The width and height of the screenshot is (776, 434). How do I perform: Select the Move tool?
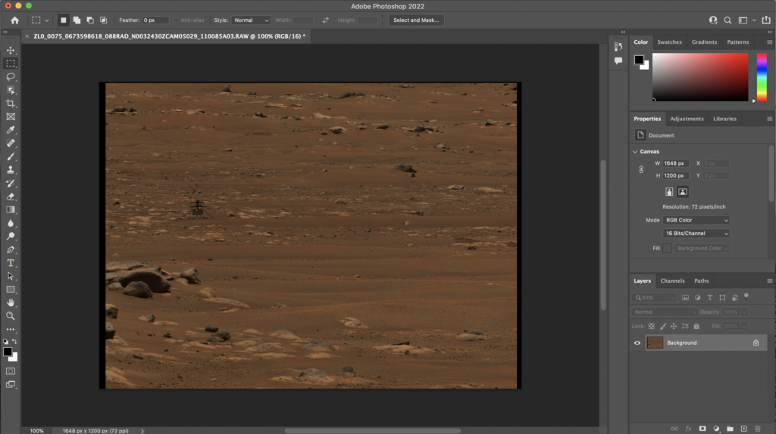11,50
